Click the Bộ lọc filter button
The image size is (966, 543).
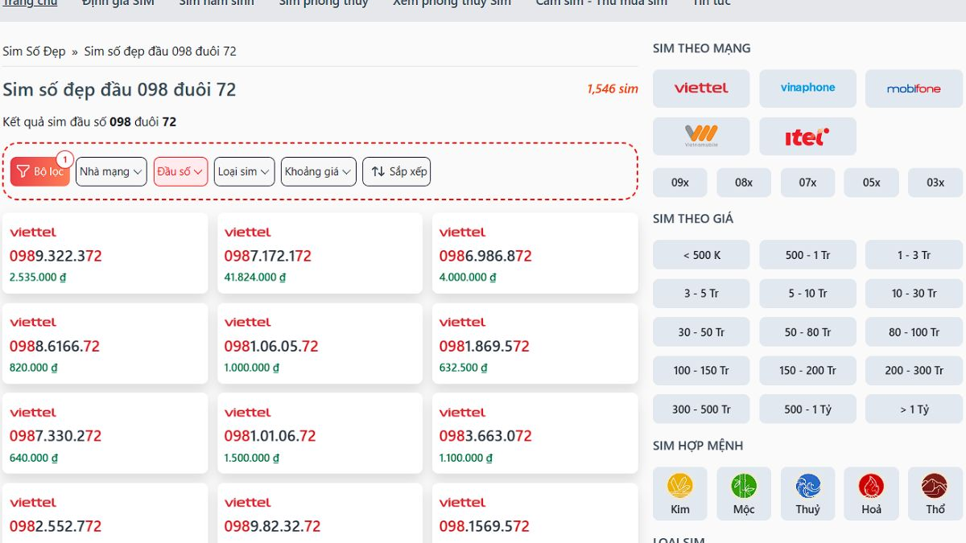pyautogui.click(x=40, y=171)
